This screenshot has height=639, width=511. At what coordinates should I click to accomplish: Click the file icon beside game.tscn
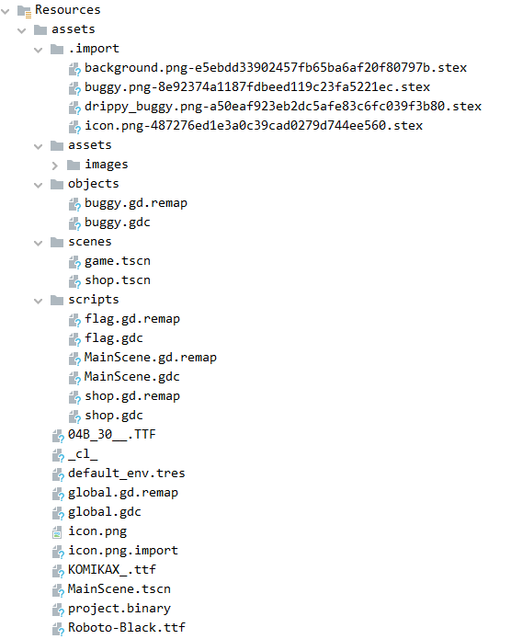tap(74, 262)
